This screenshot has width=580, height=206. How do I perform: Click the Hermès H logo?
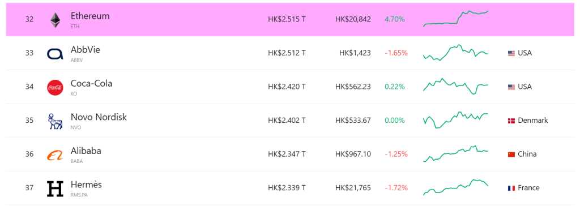click(55, 188)
